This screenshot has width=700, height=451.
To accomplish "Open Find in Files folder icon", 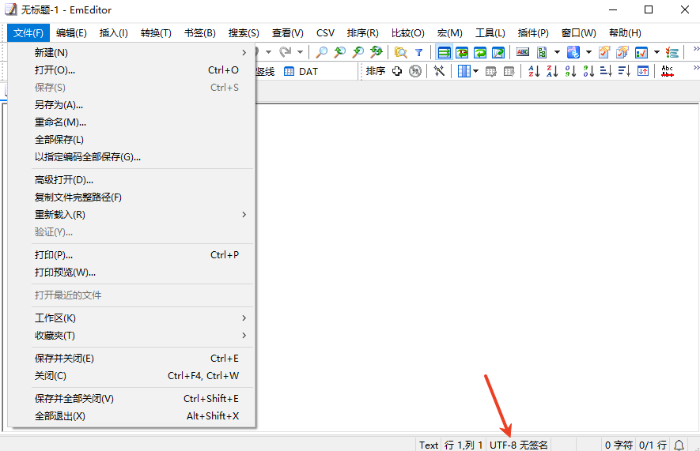I will (400, 52).
